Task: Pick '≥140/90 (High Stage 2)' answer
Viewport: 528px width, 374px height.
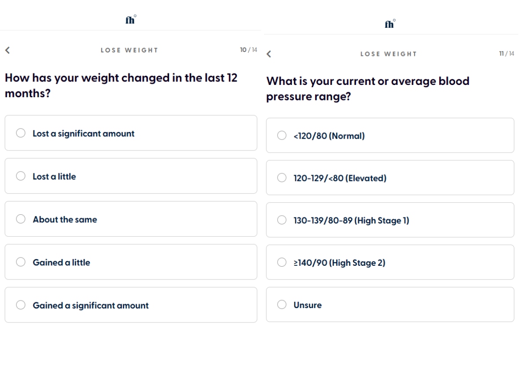Action: (390, 262)
